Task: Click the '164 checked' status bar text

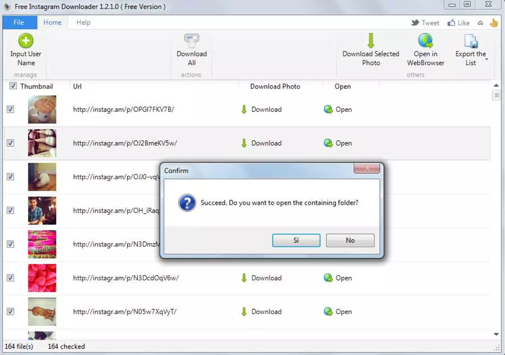Action: 66,347
